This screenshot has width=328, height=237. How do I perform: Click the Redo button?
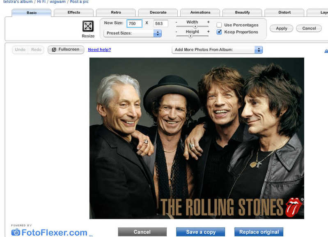[36, 50]
